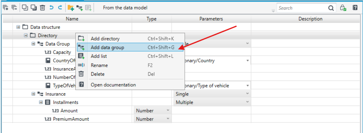363x133 pixels.
Task: Collapse the Installments list node
Action: [x=41, y=102]
